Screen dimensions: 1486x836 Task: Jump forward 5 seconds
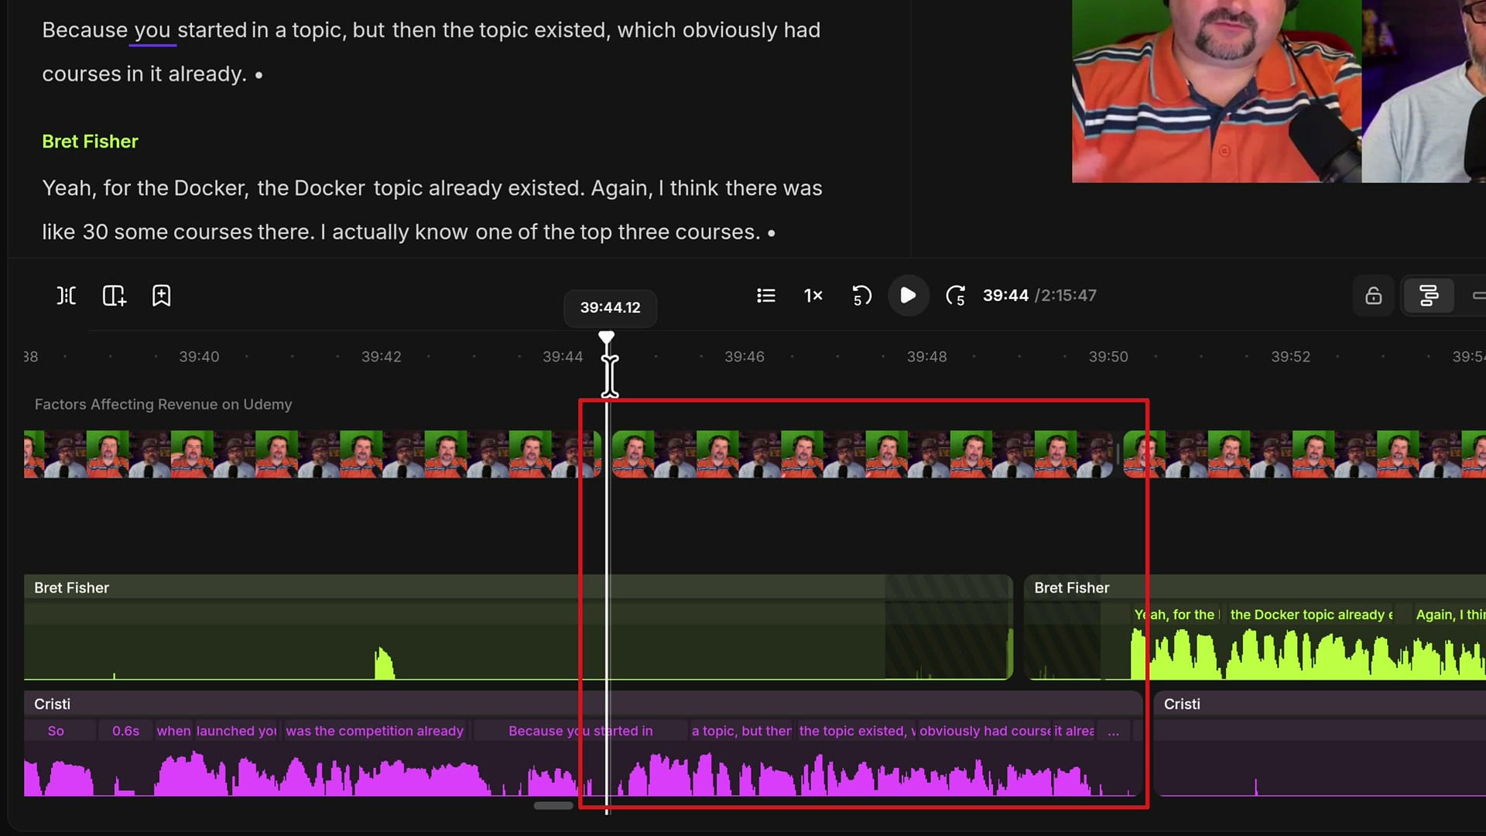tap(956, 296)
